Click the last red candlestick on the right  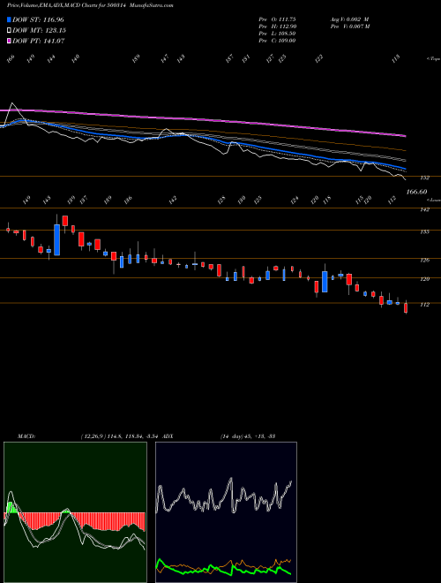[x=406, y=308]
